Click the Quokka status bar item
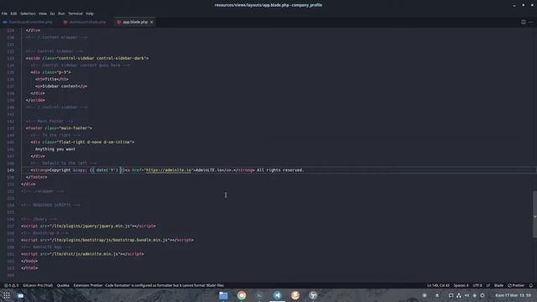This screenshot has width=537, height=302. click(x=63, y=285)
